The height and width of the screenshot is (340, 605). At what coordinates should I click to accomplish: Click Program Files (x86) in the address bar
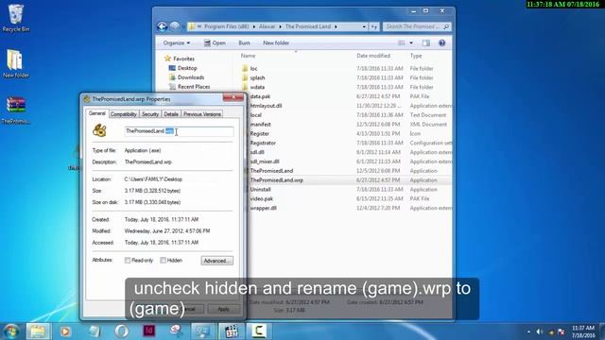tap(226, 26)
